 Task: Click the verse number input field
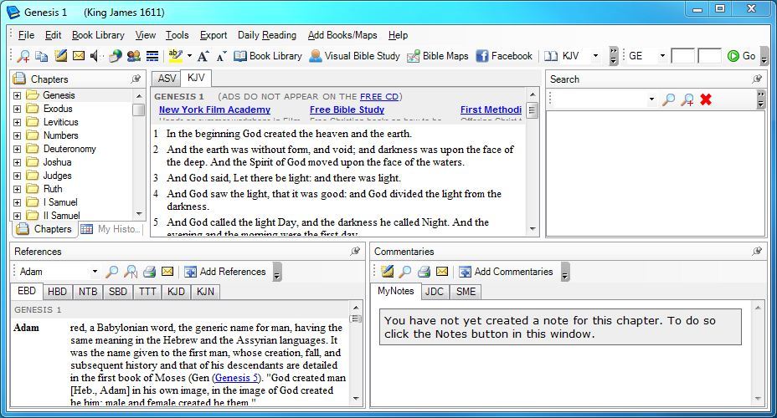tap(709, 56)
